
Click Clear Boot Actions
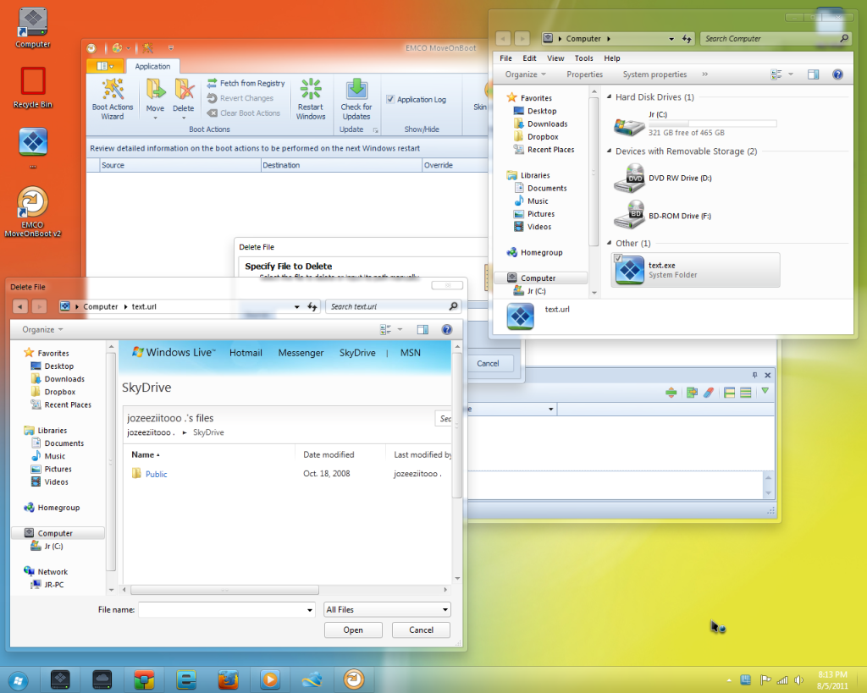point(244,113)
